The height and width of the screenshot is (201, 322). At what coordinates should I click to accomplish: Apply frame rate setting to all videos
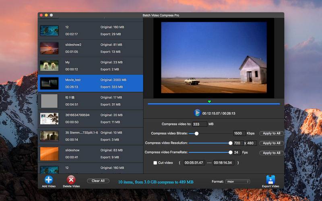coord(271,153)
